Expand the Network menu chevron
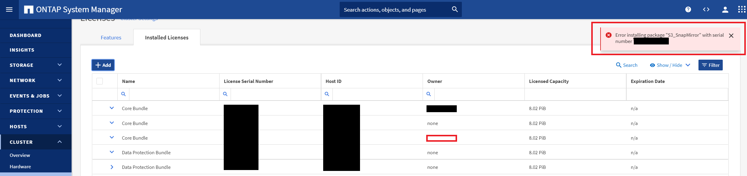Viewport: 747px width, 176px height. point(60,80)
